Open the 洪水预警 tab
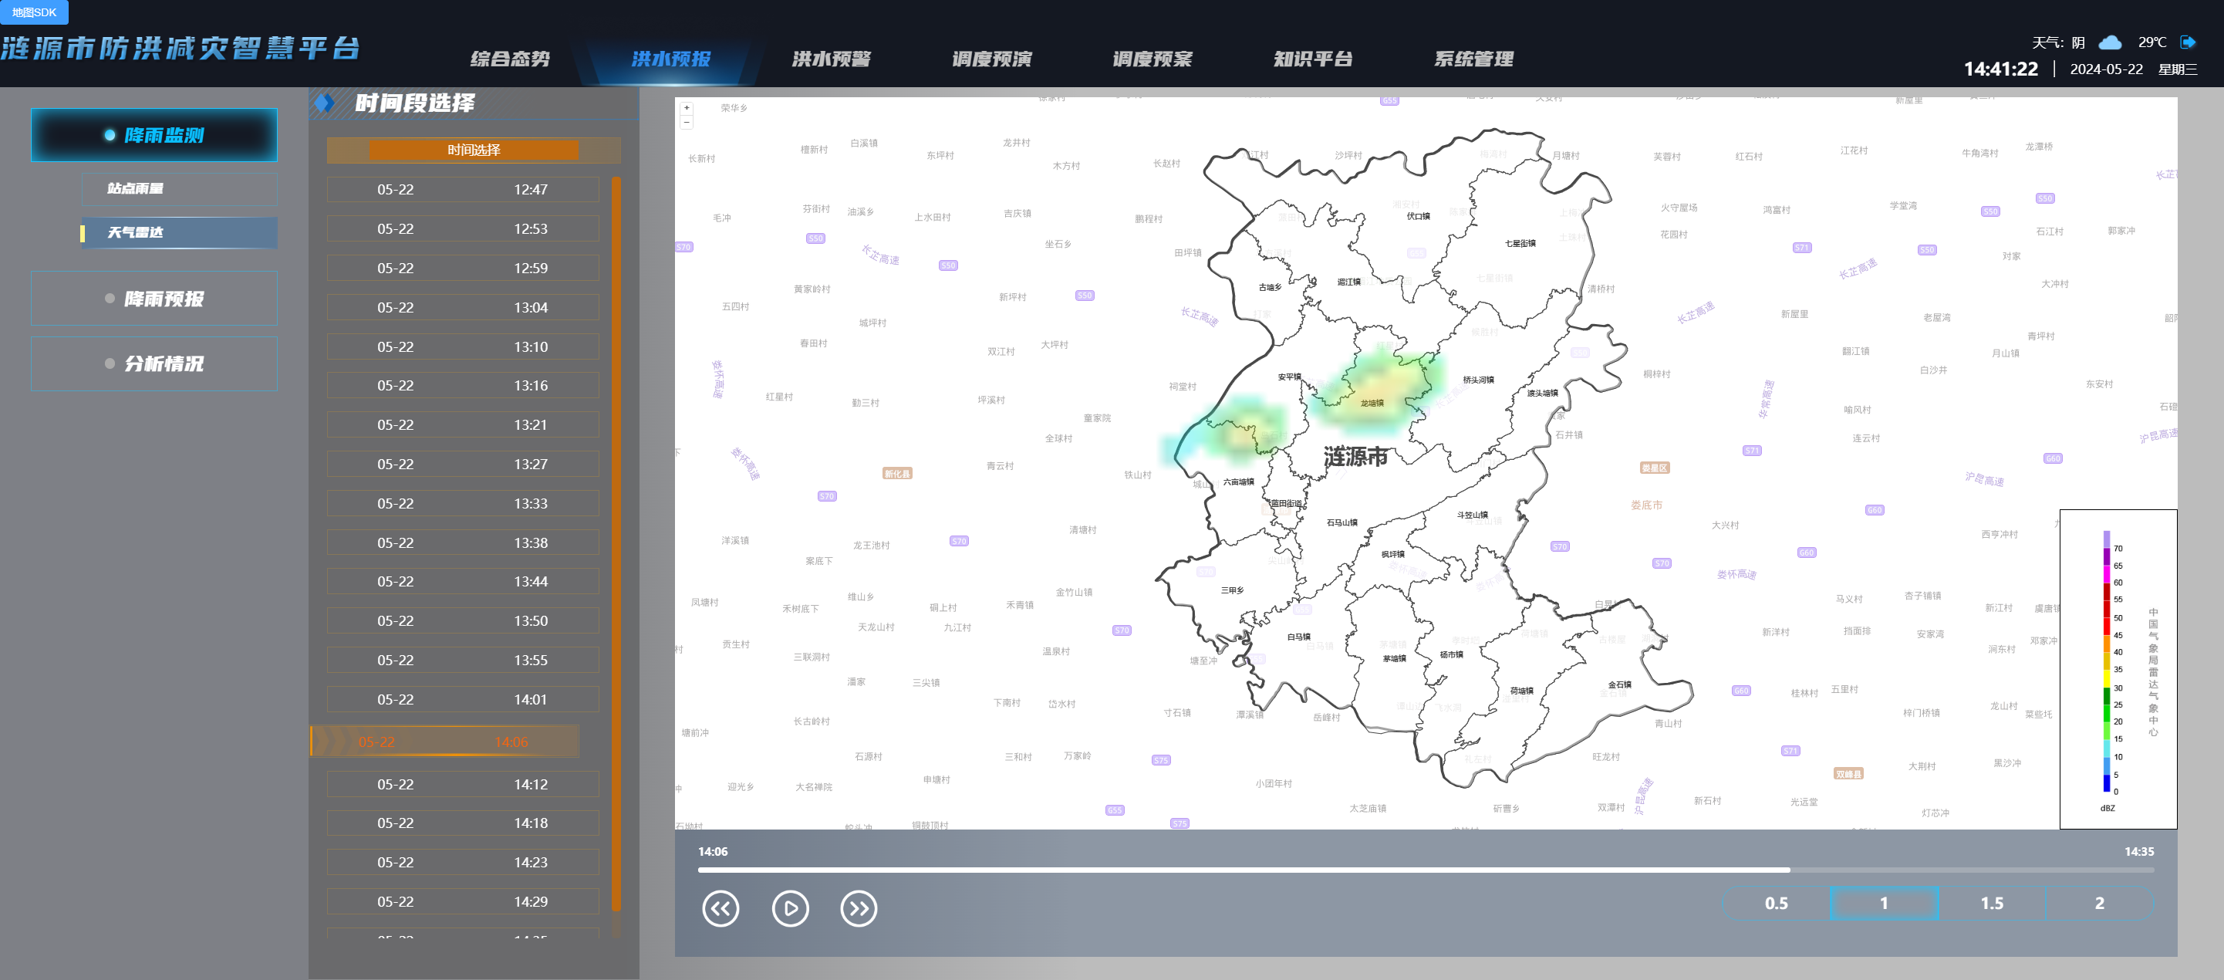 831,59
